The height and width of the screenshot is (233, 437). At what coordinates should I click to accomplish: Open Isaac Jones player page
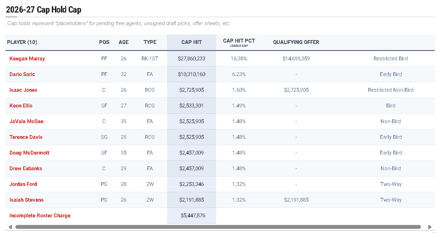(x=23, y=90)
